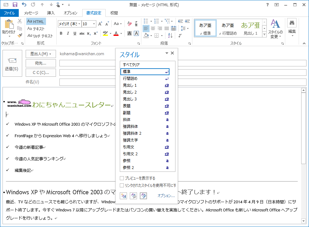Image resolution: width=309 pixels, height=227 pixels.
Task: Click the 宛先... button
Action: [x=41, y=63]
